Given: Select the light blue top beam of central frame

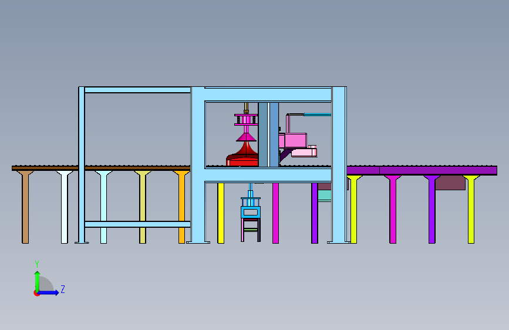Looking at the screenshot, I should tap(268, 95).
